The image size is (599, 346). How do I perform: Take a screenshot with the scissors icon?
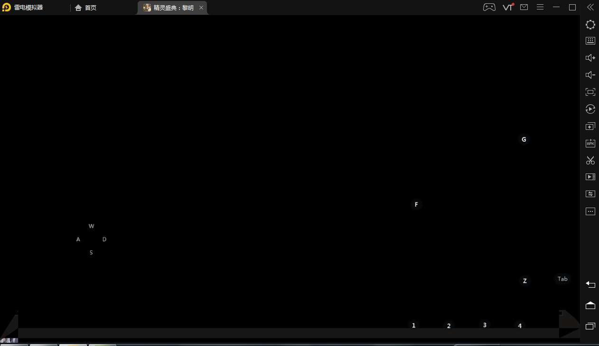[x=590, y=161]
